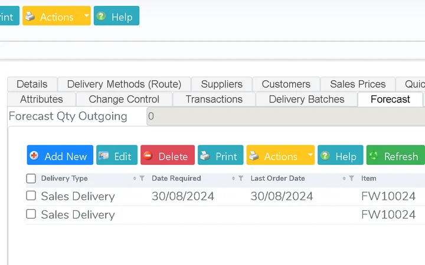Viewport: 425px width, 265px height.
Task: Click FW10024 in the first row
Action: [x=388, y=196]
